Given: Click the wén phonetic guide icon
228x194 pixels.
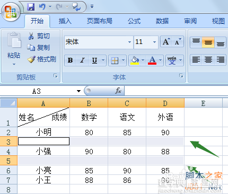Looking at the screenshot, I should coord(172,60).
